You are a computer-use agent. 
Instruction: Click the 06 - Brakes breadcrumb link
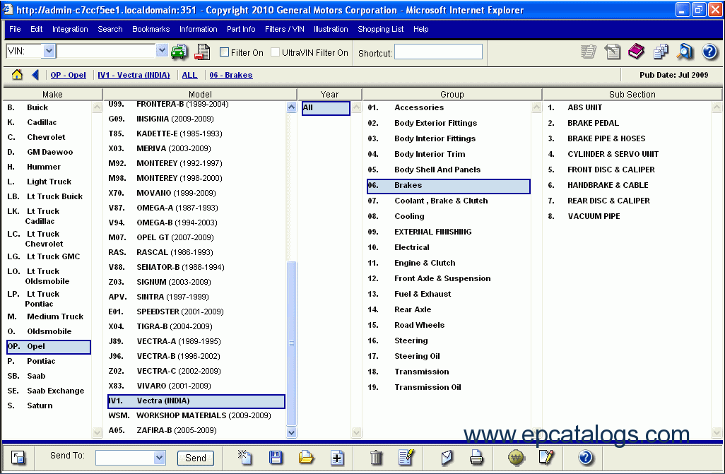point(231,75)
